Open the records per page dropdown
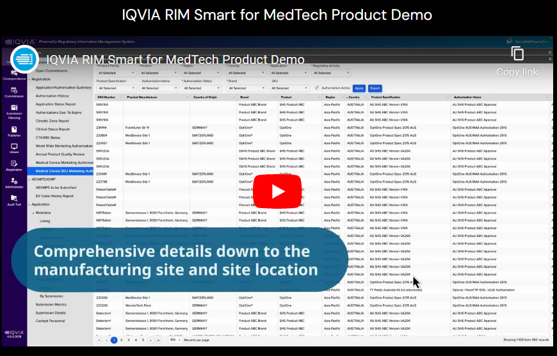This screenshot has height=356, width=557. point(175,340)
